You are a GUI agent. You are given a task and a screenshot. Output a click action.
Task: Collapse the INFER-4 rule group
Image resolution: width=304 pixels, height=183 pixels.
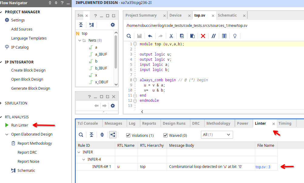pyautogui.click(x=84, y=159)
